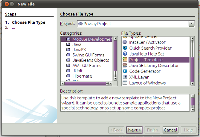Select the Swing GUI Forms category
The height and width of the screenshot is (137, 200).
click(x=88, y=55)
